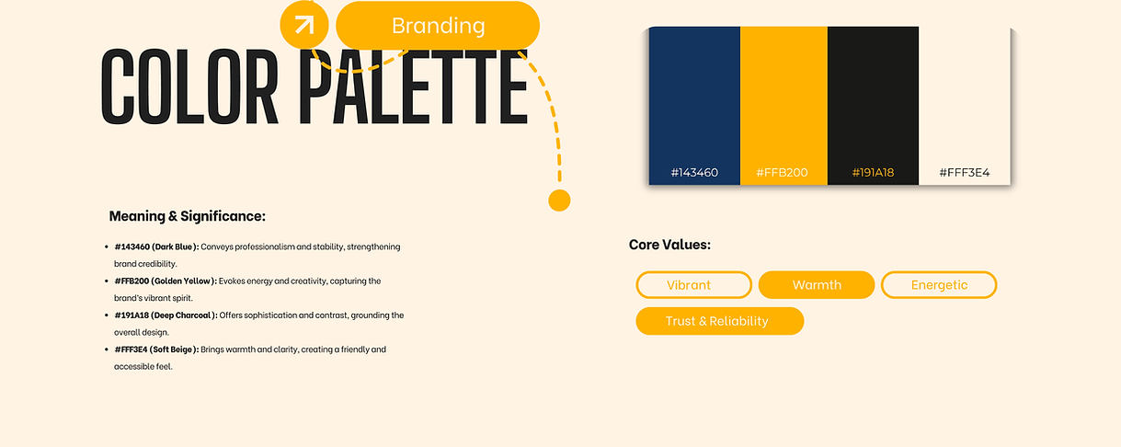Select the soft beige color swatch

coord(964,92)
